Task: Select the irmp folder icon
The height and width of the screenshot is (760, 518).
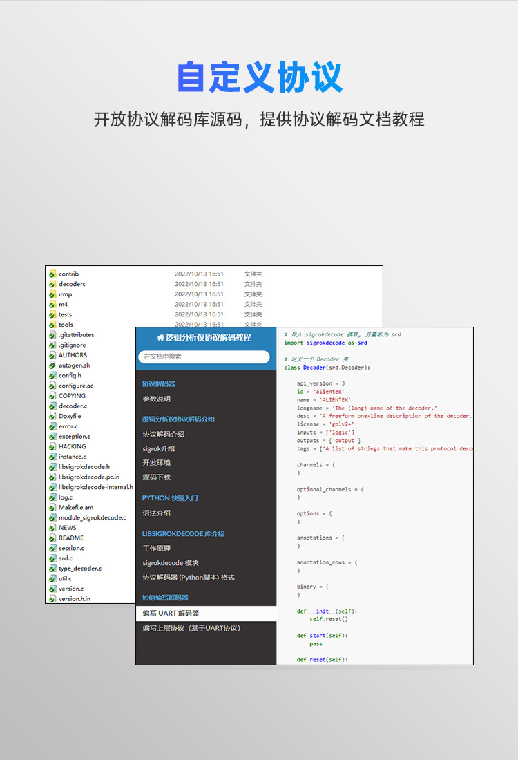Action: 52,294
